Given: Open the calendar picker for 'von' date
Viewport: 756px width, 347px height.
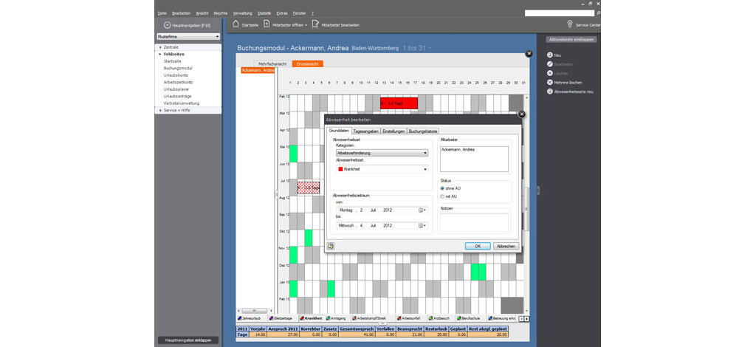Looking at the screenshot, I should tap(422, 210).
